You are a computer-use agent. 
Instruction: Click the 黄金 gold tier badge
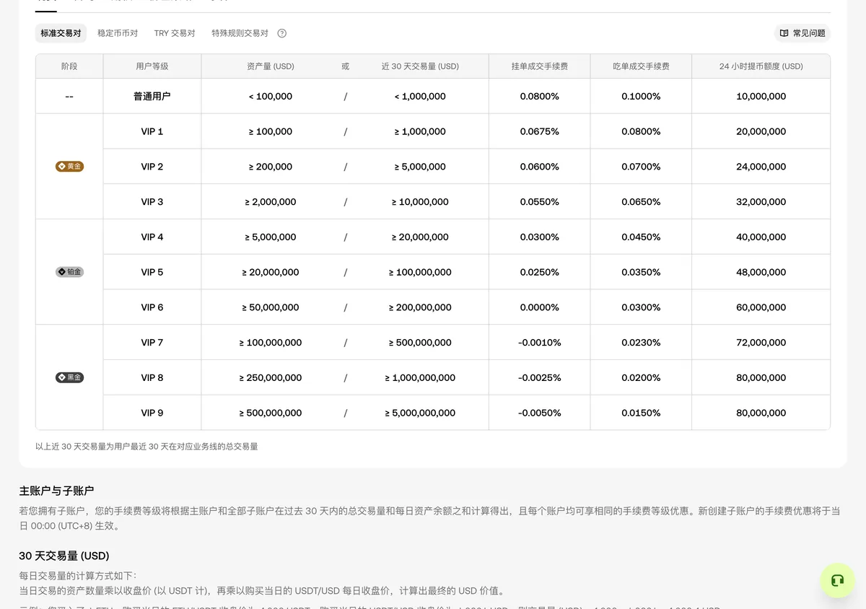(69, 167)
